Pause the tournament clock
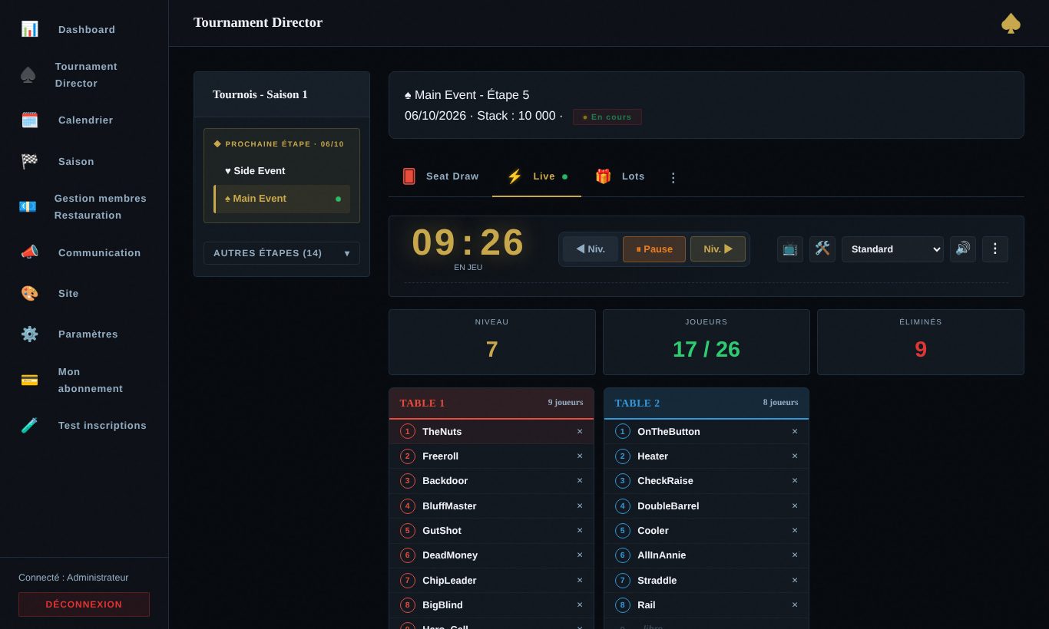The image size is (1049, 629). click(x=654, y=249)
